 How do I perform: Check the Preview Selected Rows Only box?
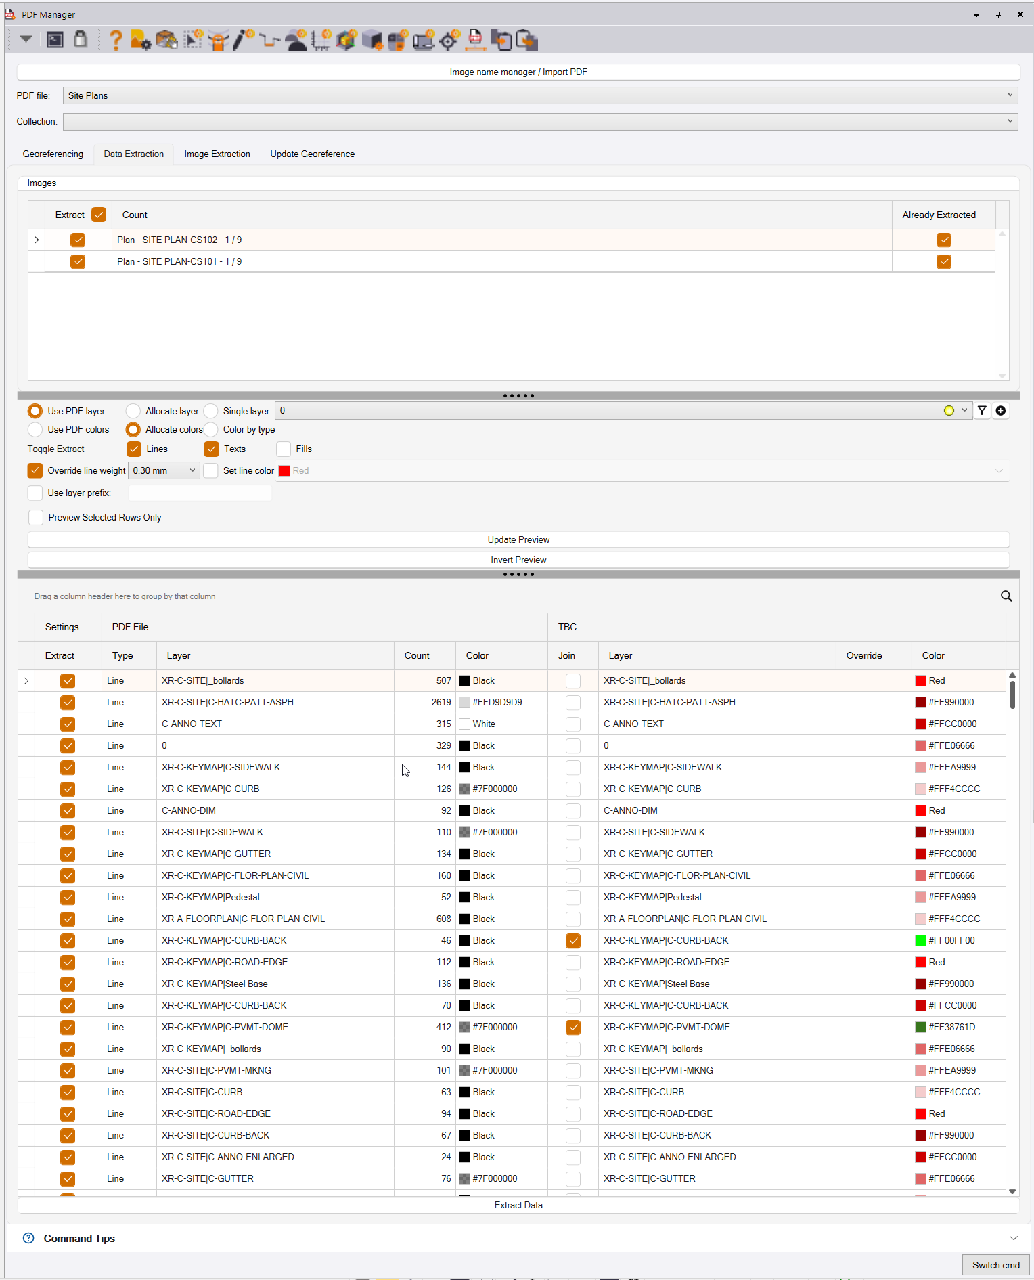coord(36,518)
